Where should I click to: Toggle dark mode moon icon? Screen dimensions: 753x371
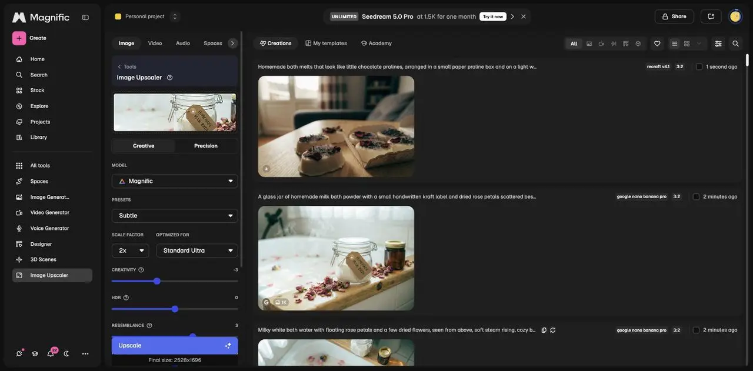[66, 353]
